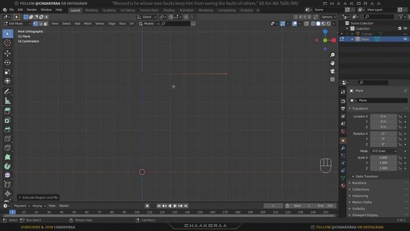Screen dimensions: 410x231
Task: Enable vertex select mode
Action: click(x=35, y=24)
